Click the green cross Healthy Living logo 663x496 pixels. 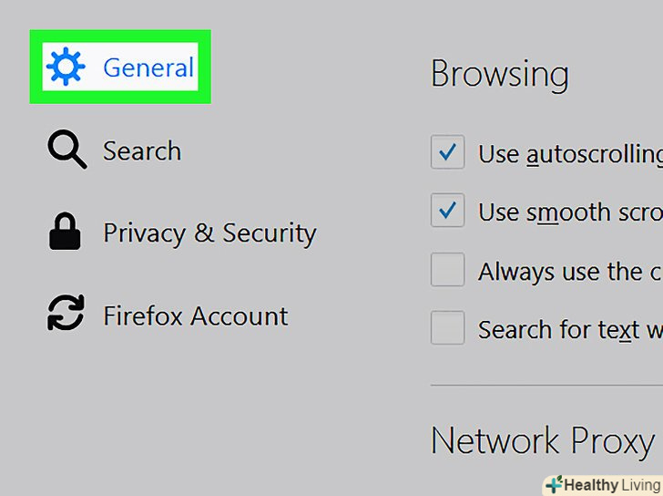click(x=553, y=484)
